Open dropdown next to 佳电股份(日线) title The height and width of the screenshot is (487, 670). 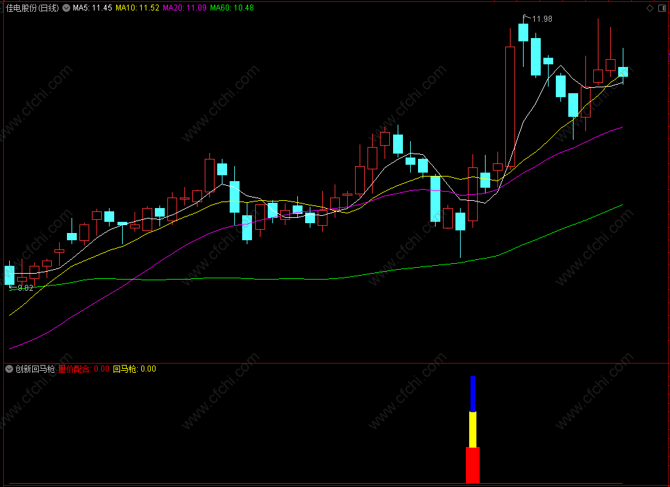click(x=66, y=8)
